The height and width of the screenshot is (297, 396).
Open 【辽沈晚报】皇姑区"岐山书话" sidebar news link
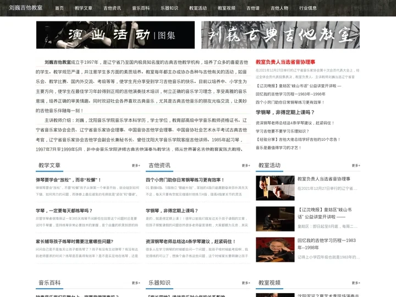[298, 86]
